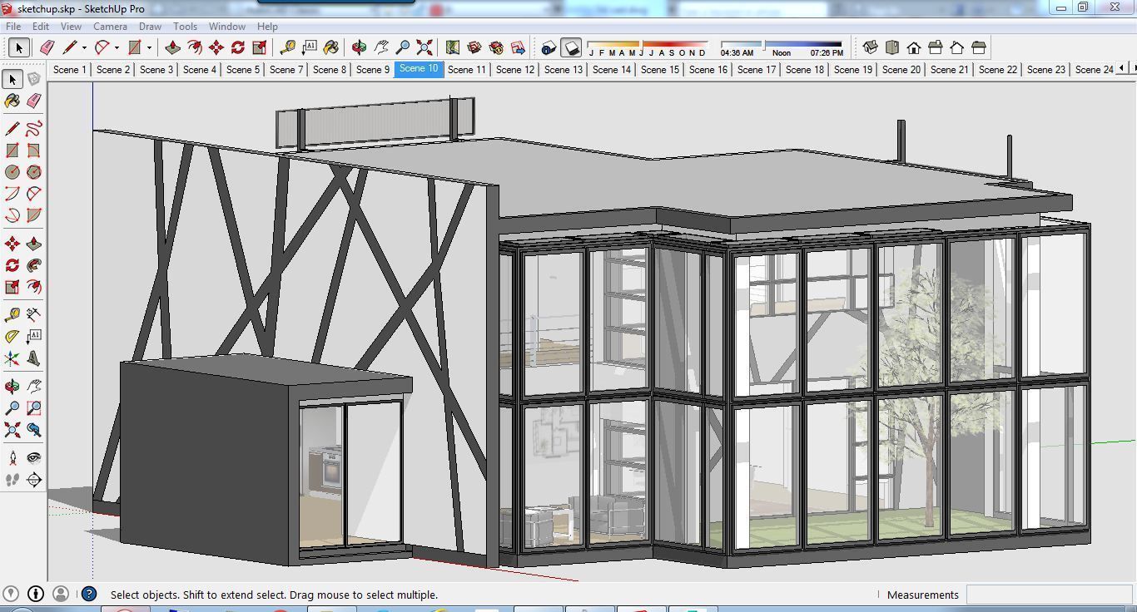Screen dimensions: 1137x612
Task: Open the Arc tool dropdown arrow
Action: pos(117,47)
